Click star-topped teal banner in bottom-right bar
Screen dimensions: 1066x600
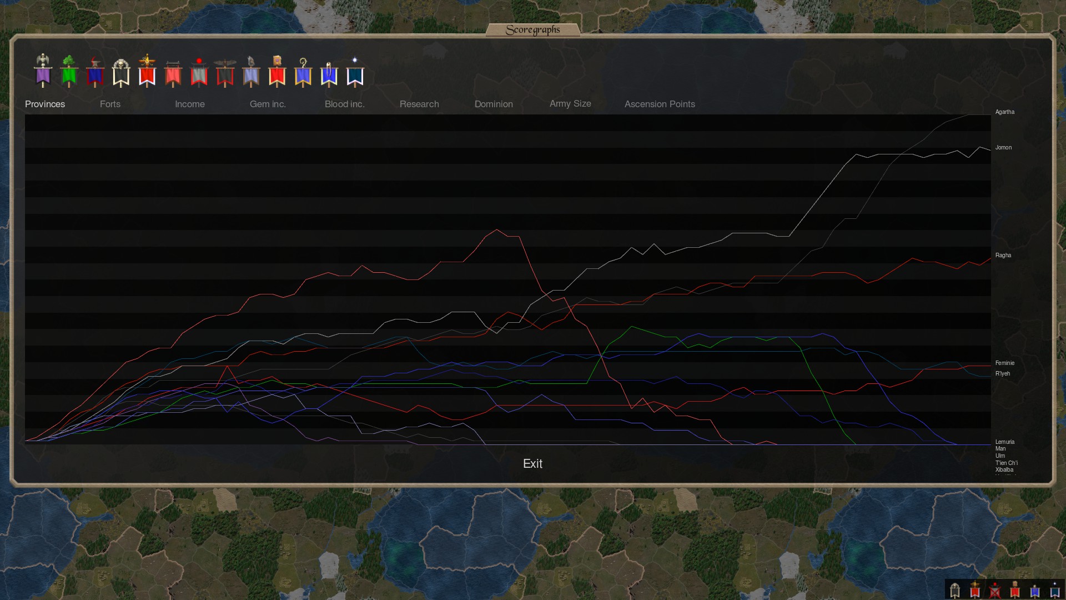[1055, 589]
